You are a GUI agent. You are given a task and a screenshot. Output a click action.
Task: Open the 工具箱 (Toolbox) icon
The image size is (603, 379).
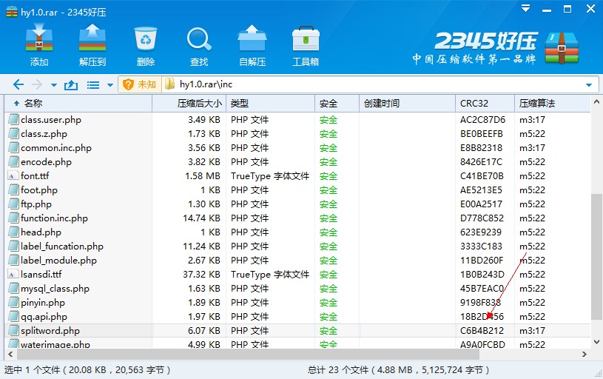(306, 38)
